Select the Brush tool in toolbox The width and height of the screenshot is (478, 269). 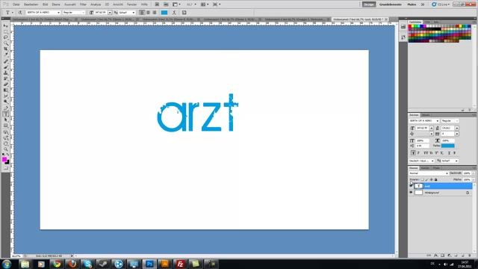coord(6,67)
